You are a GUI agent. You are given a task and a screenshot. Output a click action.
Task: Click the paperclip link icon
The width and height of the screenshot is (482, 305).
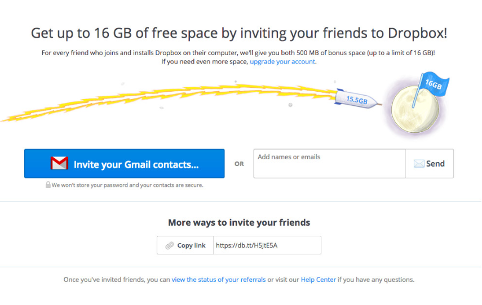pos(169,245)
